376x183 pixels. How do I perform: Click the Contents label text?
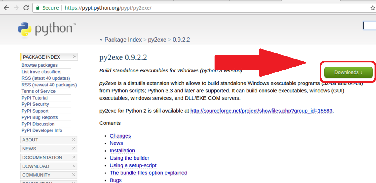110,123
